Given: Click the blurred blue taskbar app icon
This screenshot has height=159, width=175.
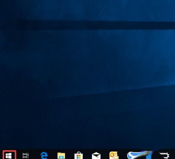Looking at the screenshot, I should click(140, 155).
